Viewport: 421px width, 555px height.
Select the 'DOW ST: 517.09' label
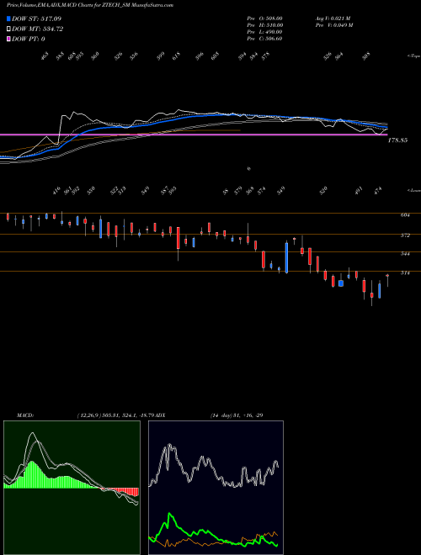point(37,18)
